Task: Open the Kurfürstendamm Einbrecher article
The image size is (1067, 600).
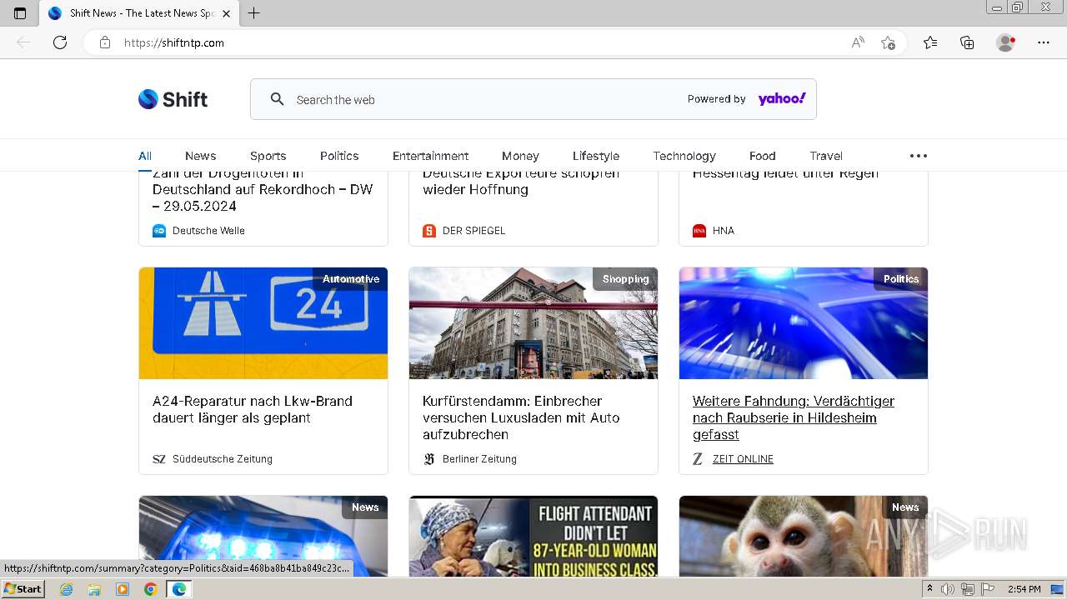Action: tap(521, 417)
